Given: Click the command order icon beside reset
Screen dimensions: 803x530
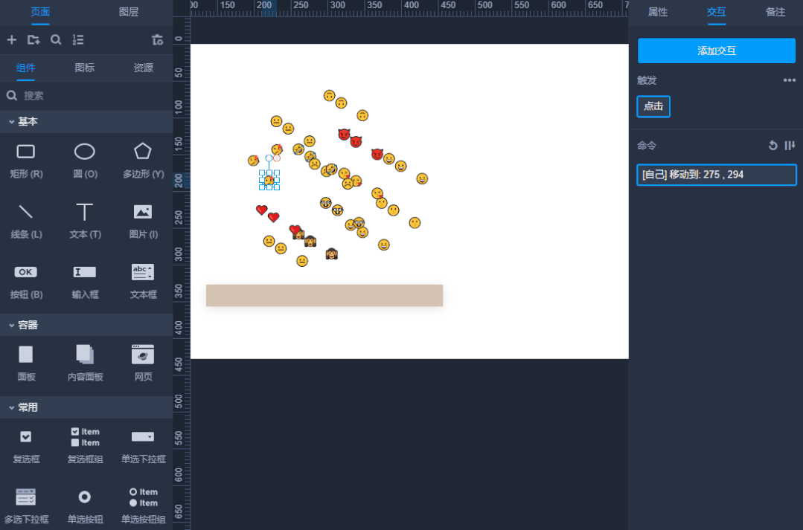Looking at the screenshot, I should [x=790, y=146].
